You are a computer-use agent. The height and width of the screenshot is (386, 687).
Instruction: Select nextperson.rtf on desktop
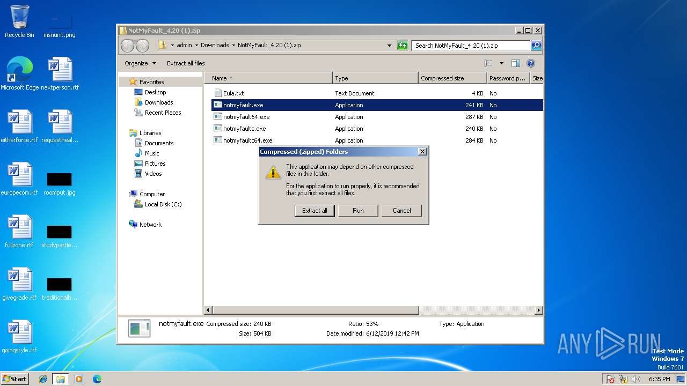tap(60, 74)
